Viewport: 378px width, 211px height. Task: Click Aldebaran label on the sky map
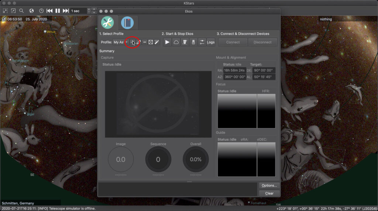click(71, 43)
